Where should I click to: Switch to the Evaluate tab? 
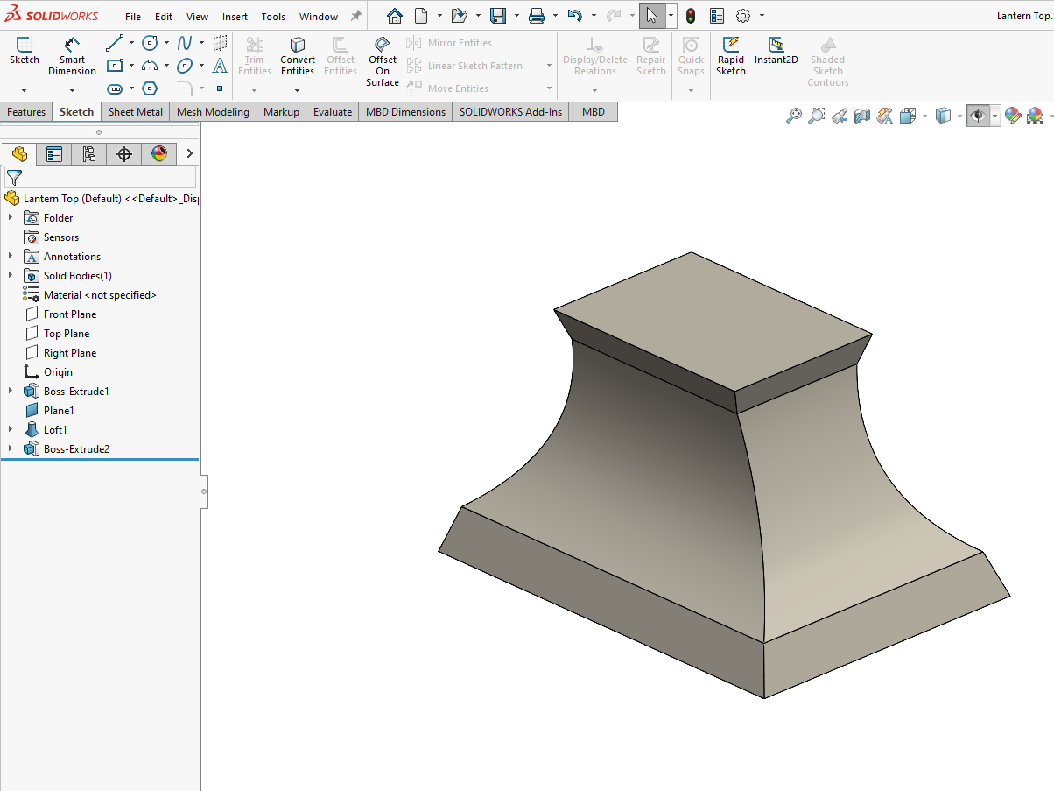pos(333,112)
